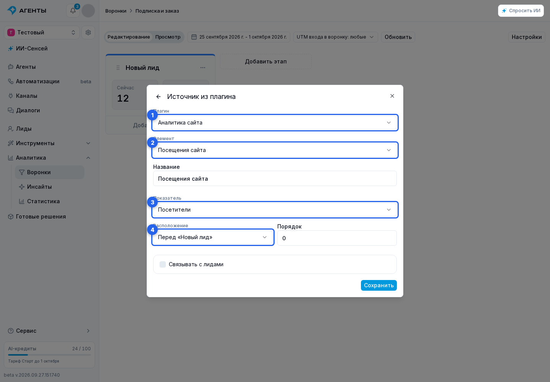This screenshot has width=550, height=382.
Task: Switch to the Редактирование tab
Action: pos(129,37)
